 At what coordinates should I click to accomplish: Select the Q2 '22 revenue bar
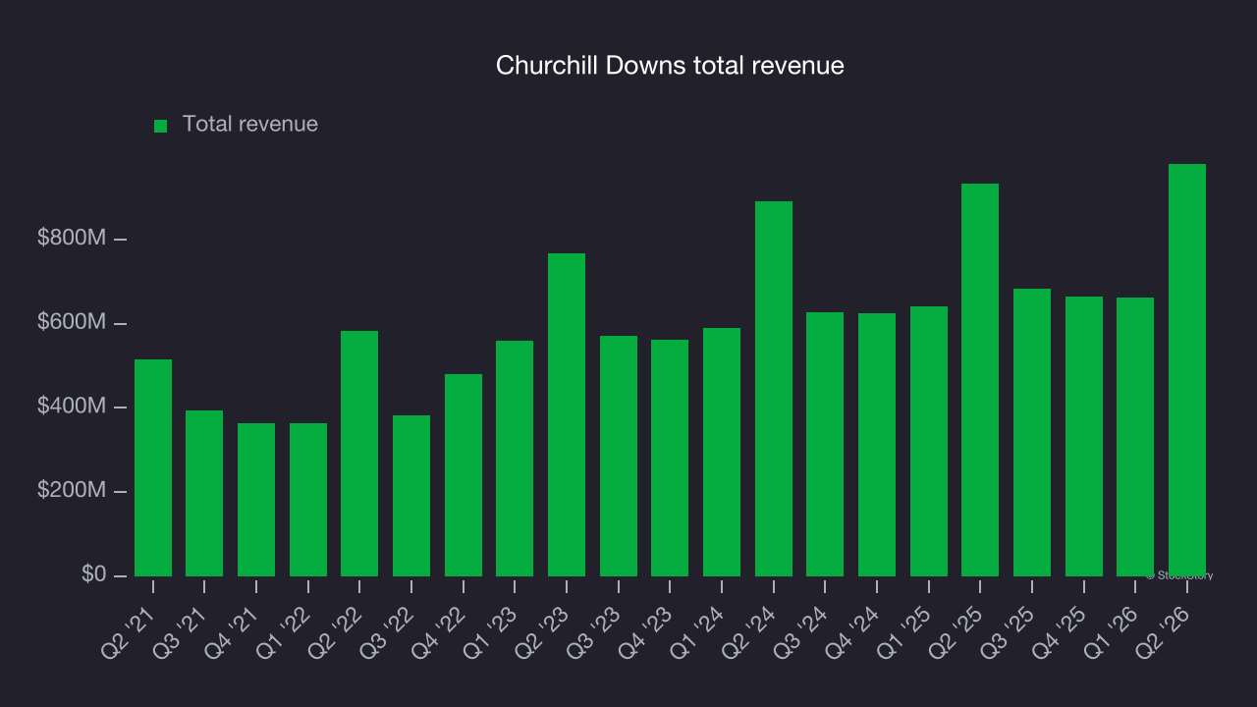coord(359,454)
